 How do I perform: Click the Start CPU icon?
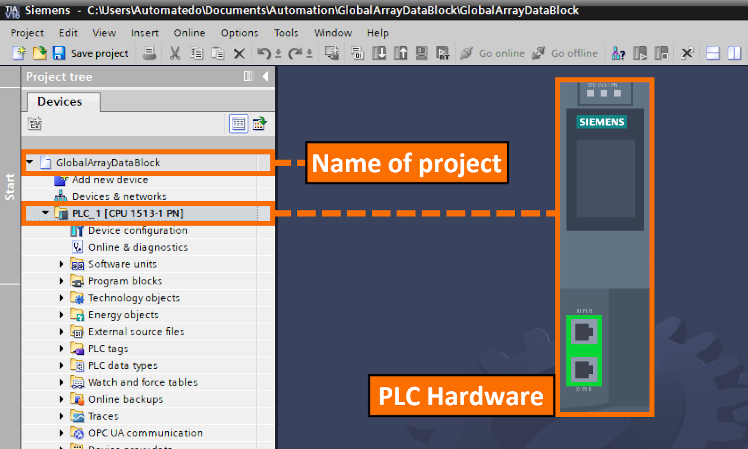(x=640, y=53)
